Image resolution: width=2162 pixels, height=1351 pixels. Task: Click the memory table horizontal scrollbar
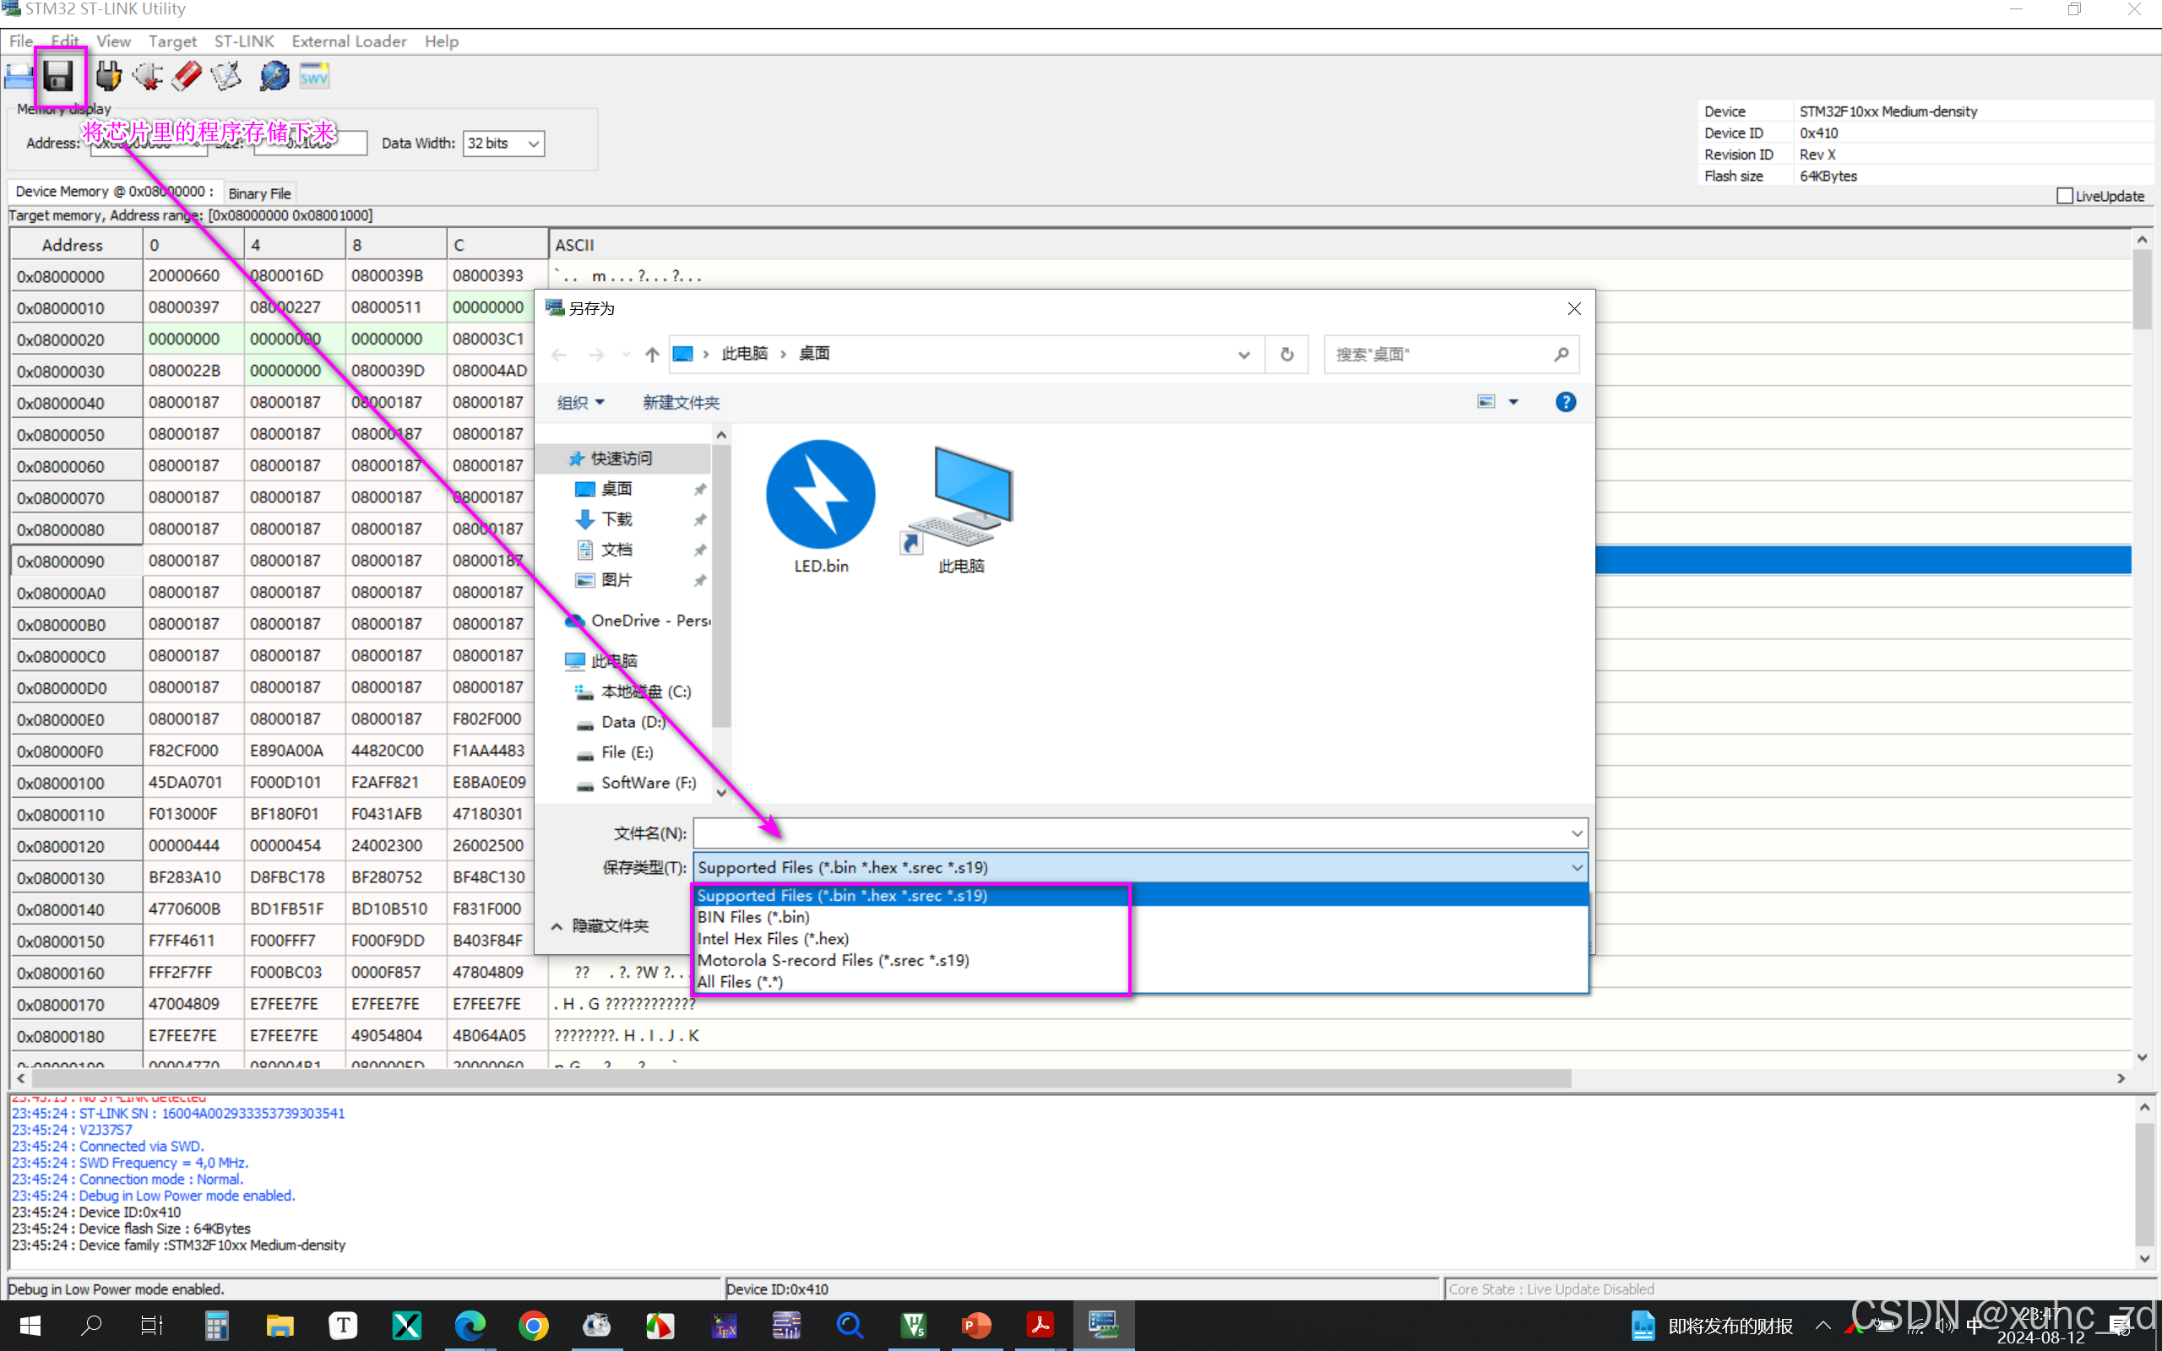point(801,1078)
